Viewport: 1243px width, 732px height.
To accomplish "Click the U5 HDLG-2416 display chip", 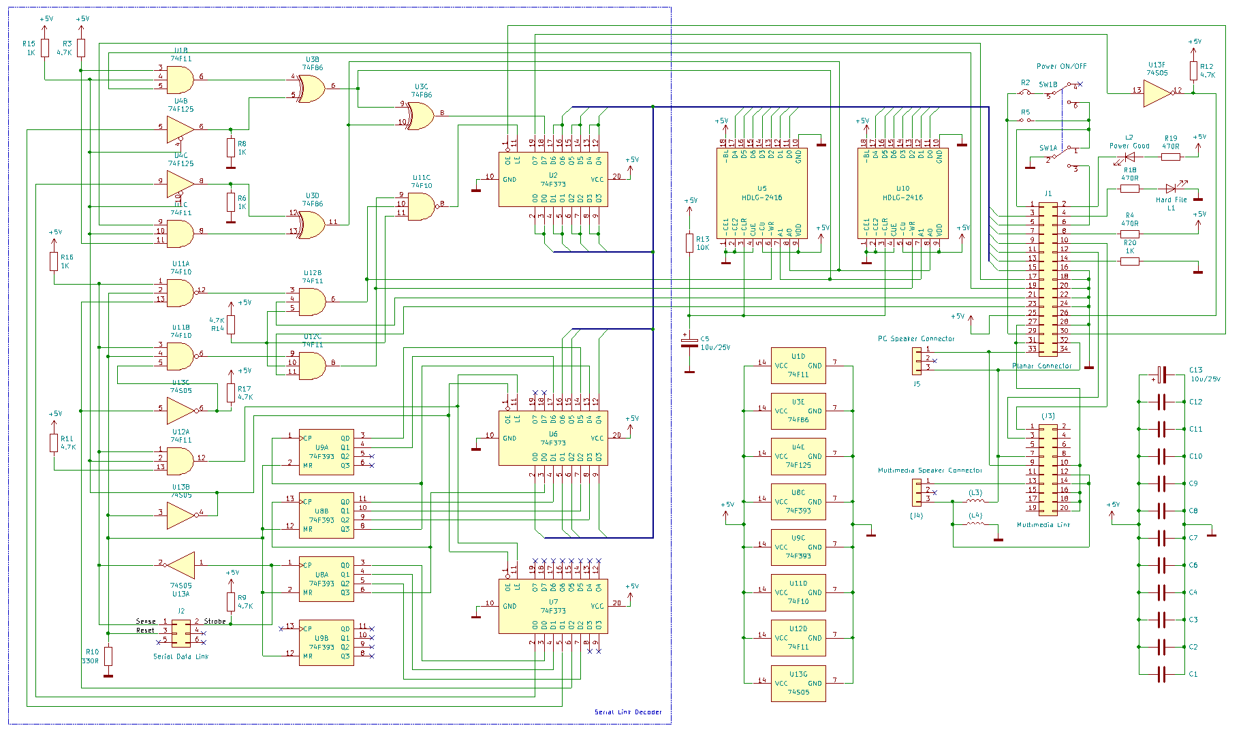I will click(761, 193).
